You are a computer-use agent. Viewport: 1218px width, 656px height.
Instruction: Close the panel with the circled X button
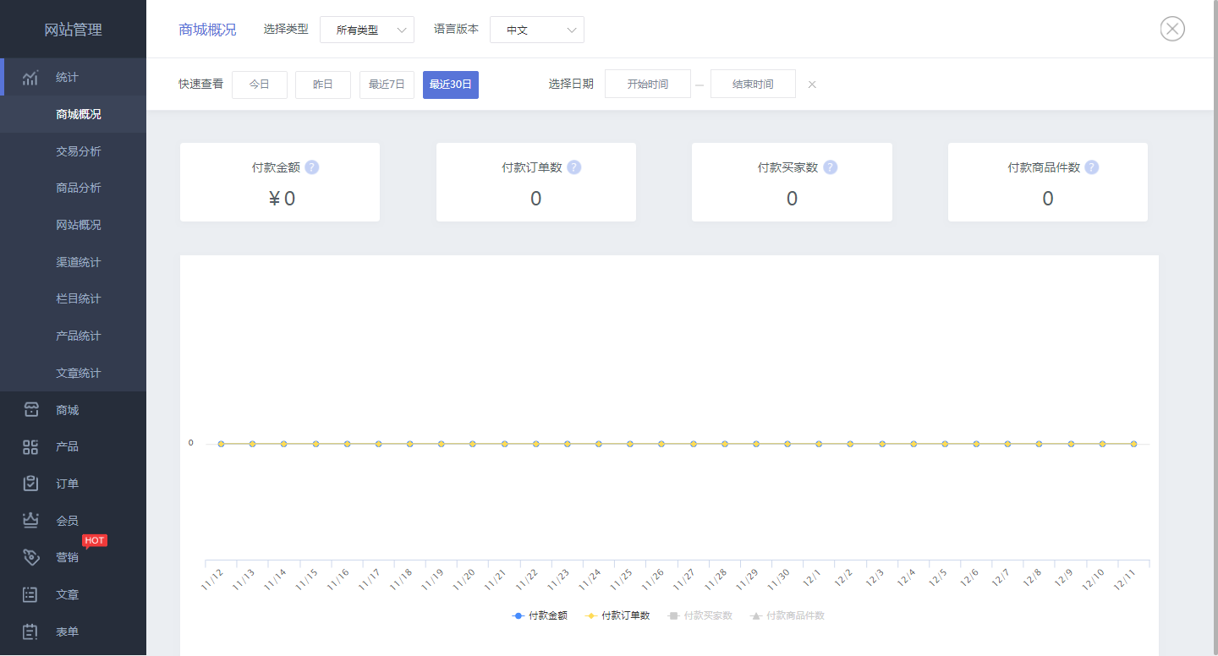(x=1172, y=29)
